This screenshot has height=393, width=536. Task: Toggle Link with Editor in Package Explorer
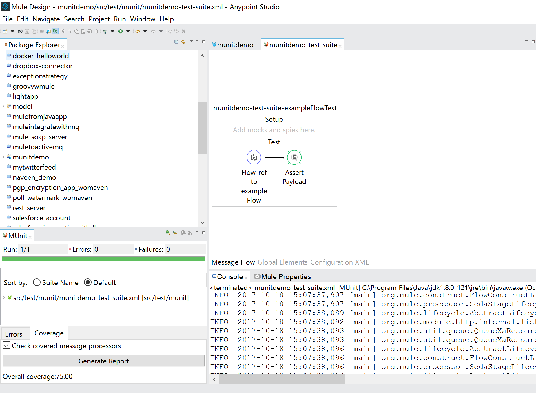click(183, 42)
